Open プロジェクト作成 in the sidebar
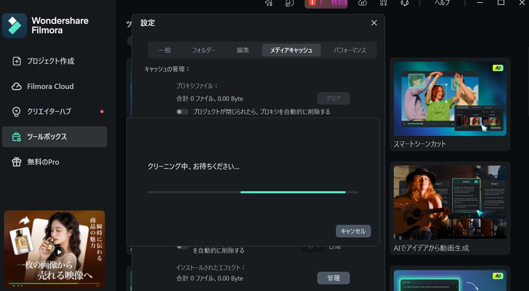529x291 pixels. tap(50, 61)
